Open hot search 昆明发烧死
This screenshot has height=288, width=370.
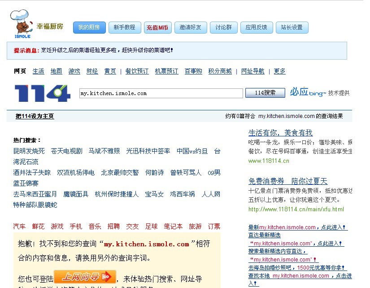click(29, 151)
